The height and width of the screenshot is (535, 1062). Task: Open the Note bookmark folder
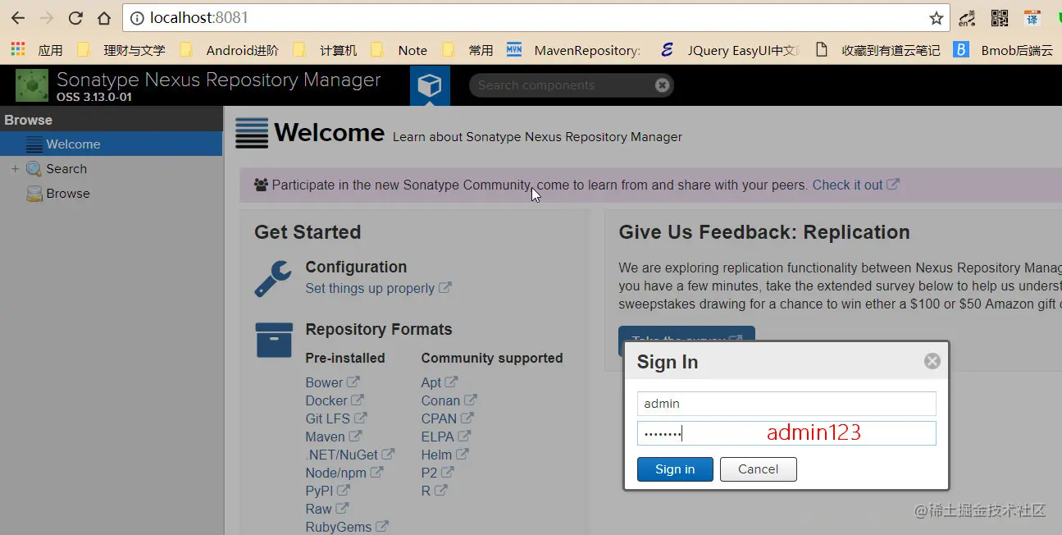(400, 50)
